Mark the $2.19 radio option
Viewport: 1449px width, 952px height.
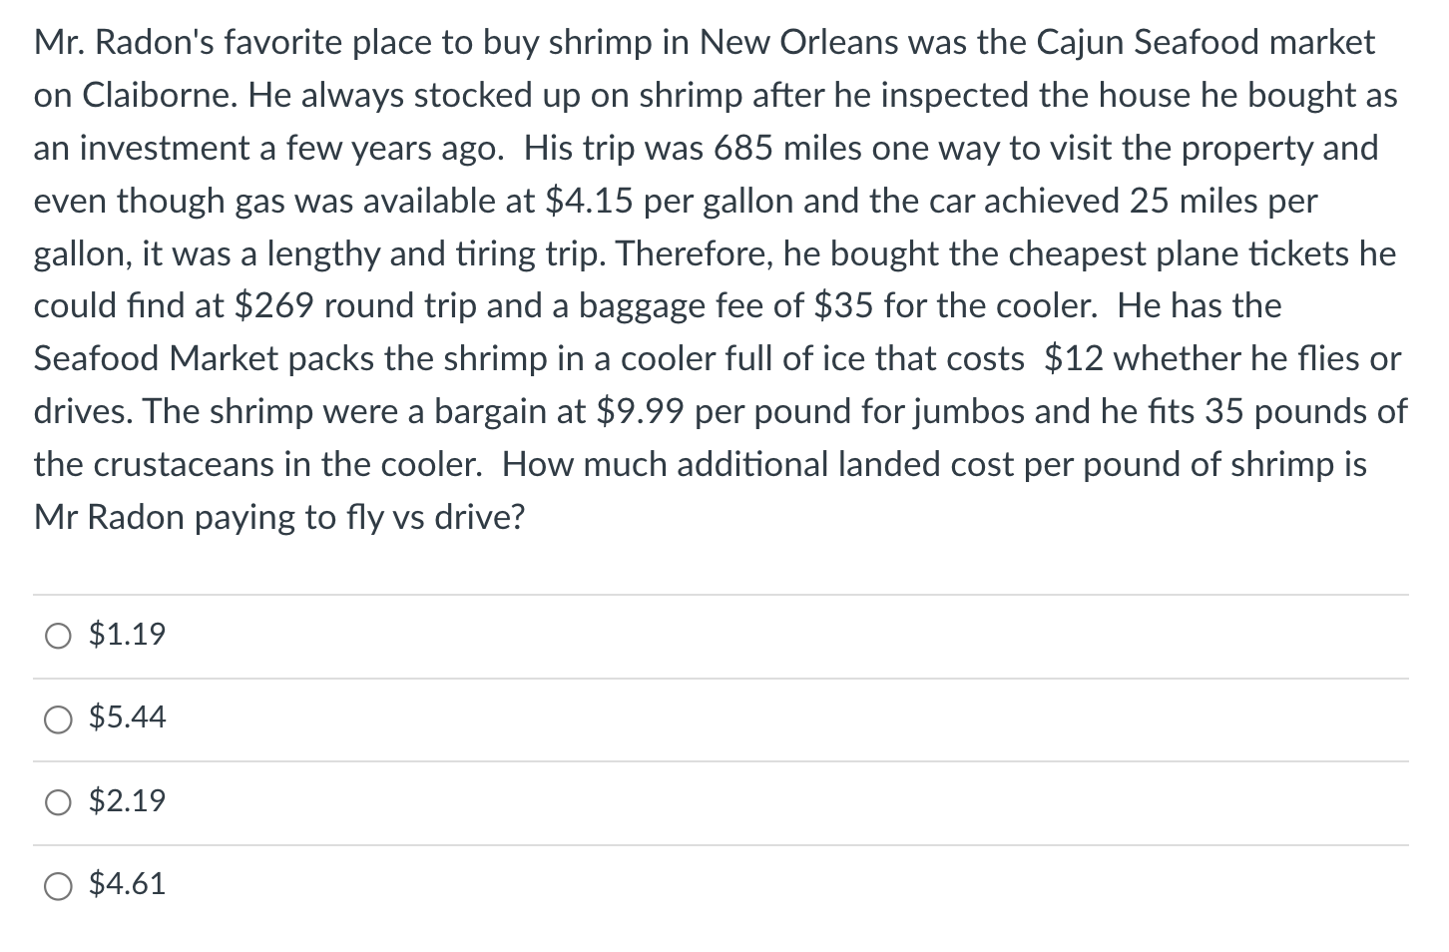[x=58, y=802]
